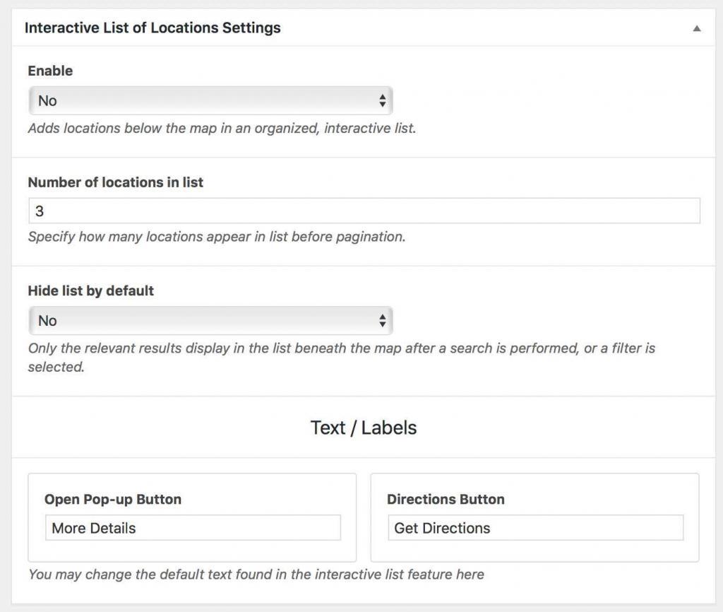Click the bold Enable label
Image resolution: width=723 pixels, height=612 pixels.
(50, 71)
